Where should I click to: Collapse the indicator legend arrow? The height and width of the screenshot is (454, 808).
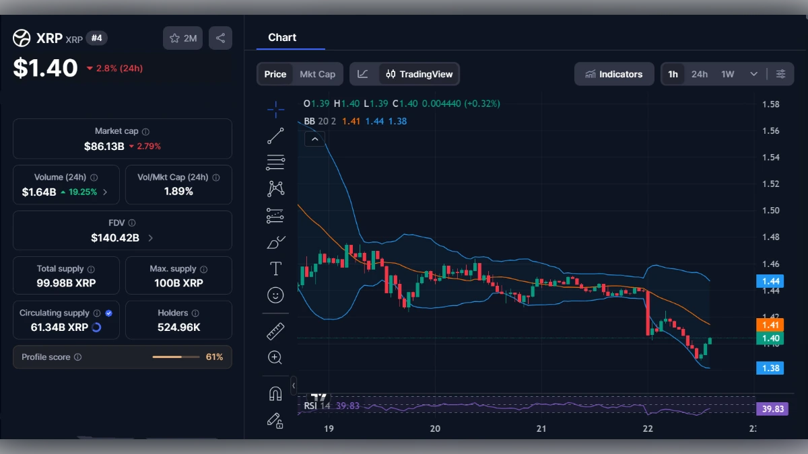tap(315, 139)
